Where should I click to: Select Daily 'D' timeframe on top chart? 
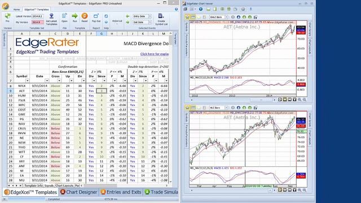coord(280,99)
